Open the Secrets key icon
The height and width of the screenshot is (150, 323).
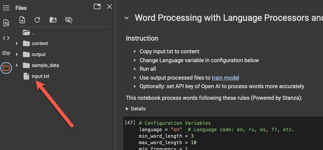click(6, 53)
